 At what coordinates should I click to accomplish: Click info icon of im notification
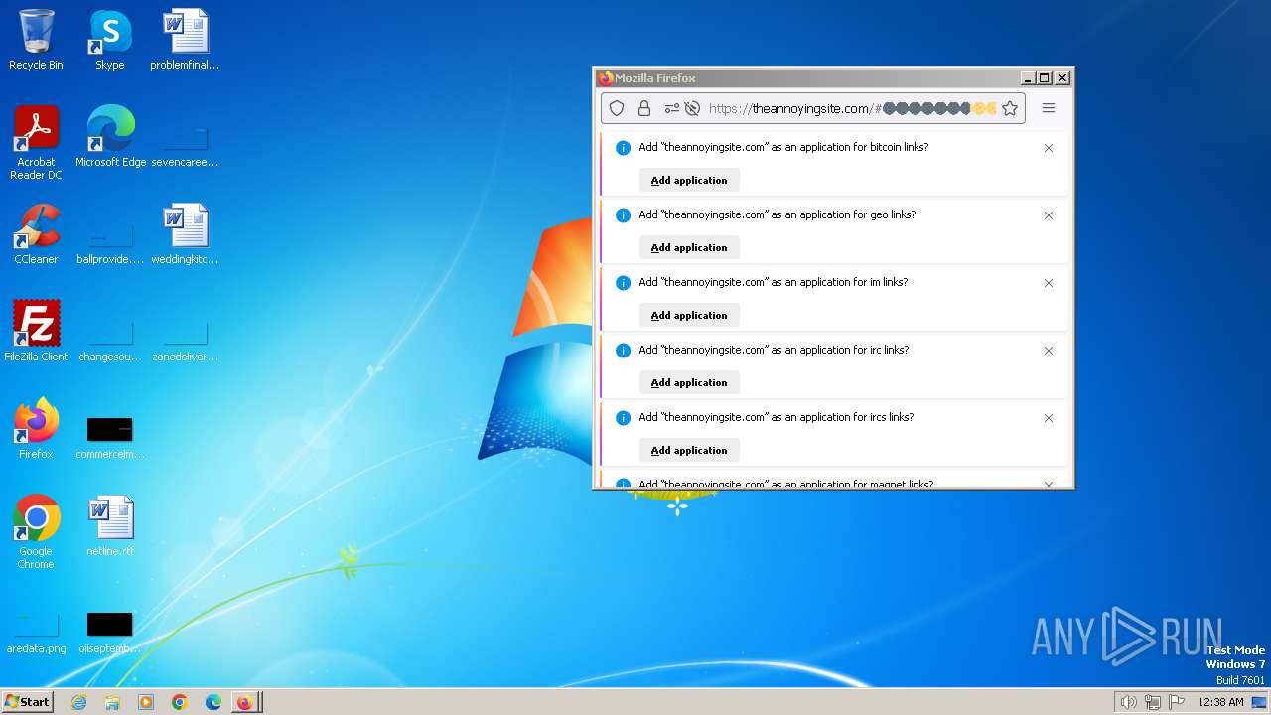[x=623, y=283]
